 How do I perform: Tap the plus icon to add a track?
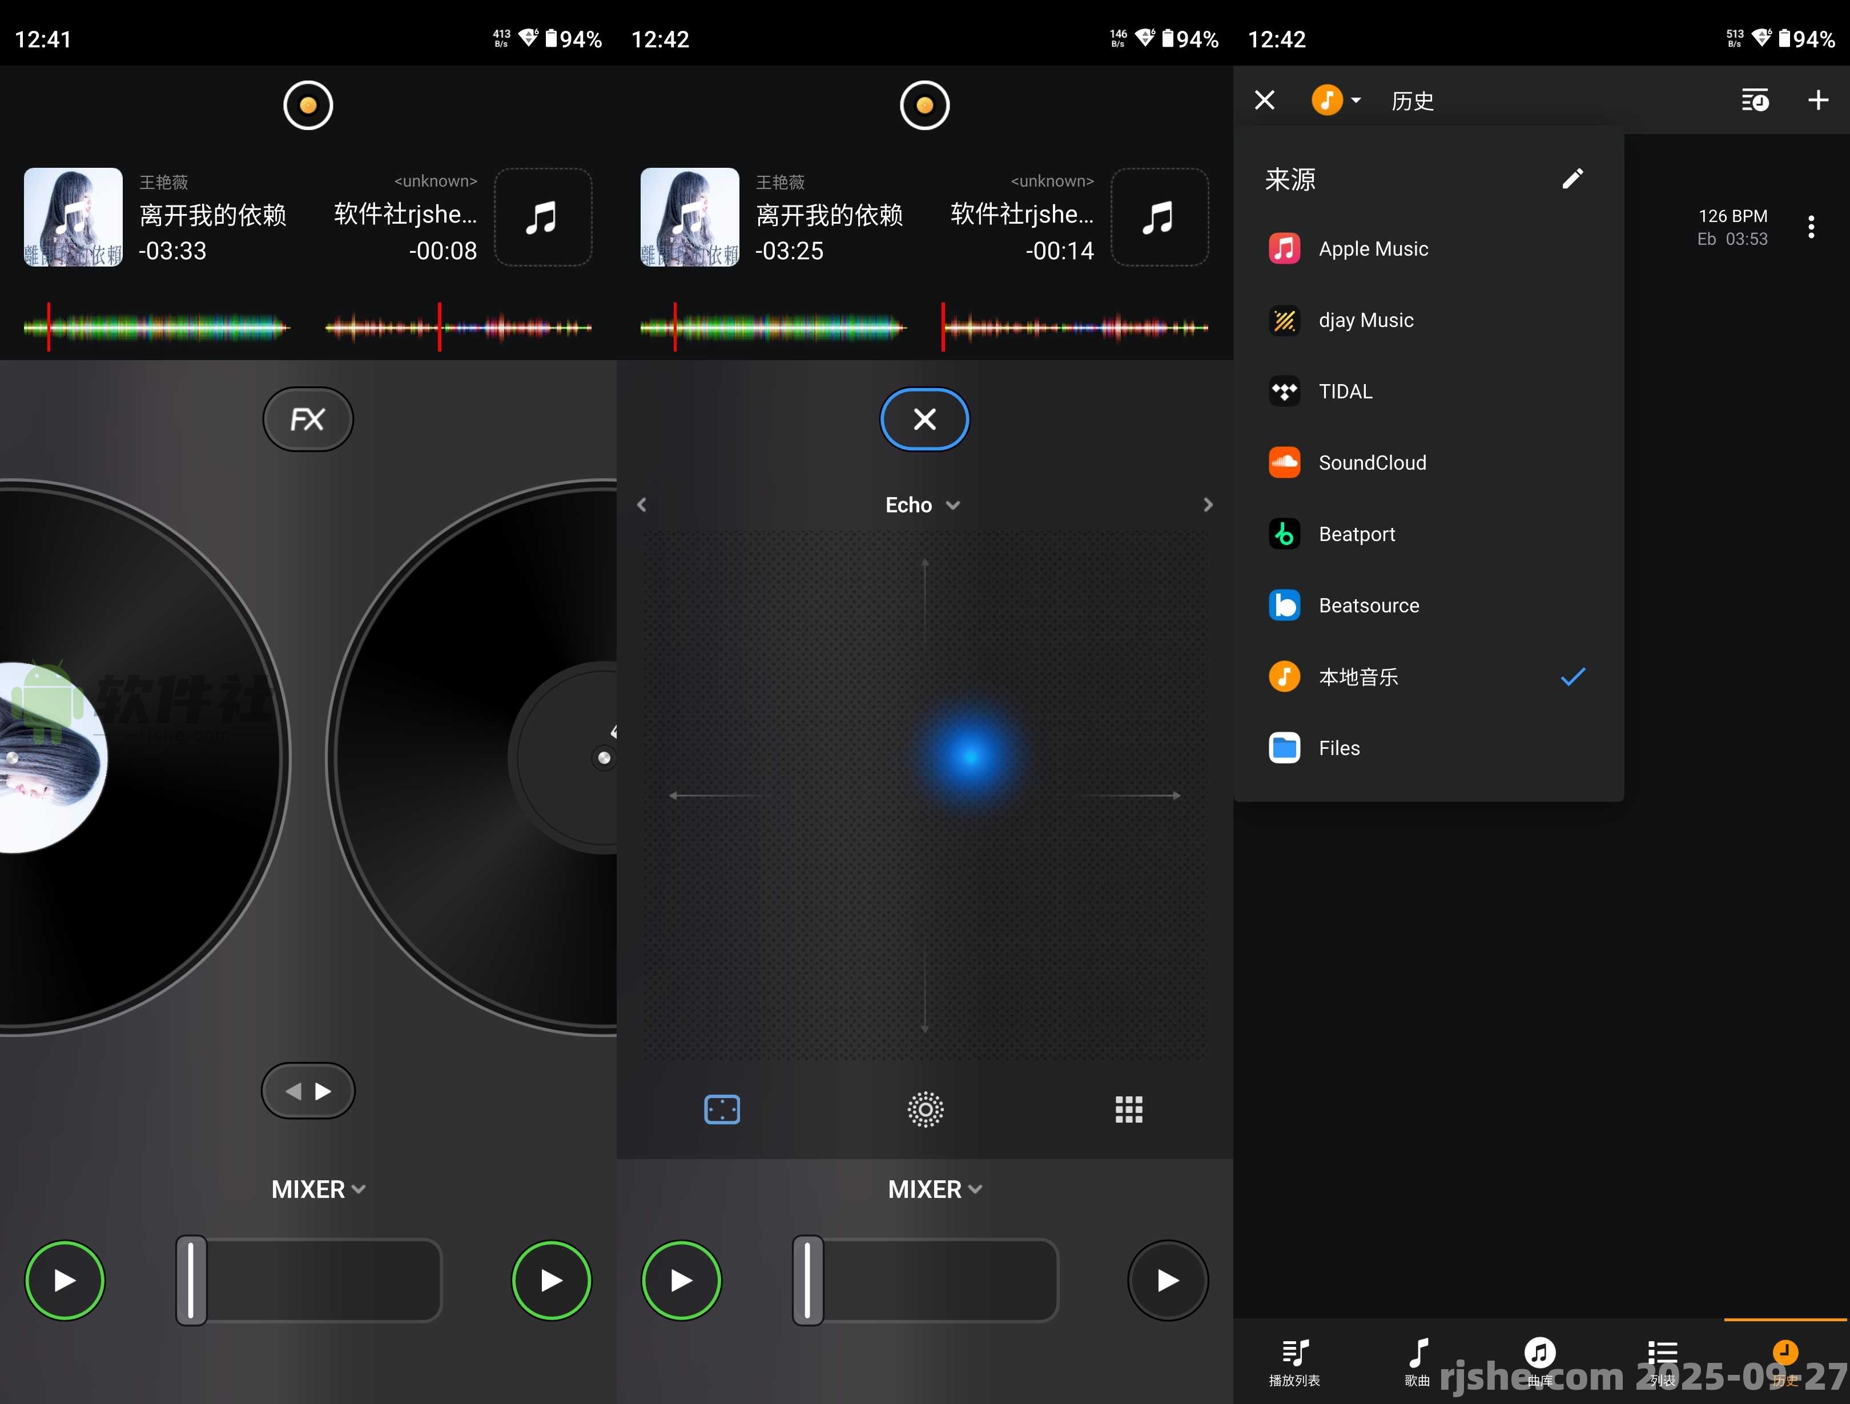1818,100
